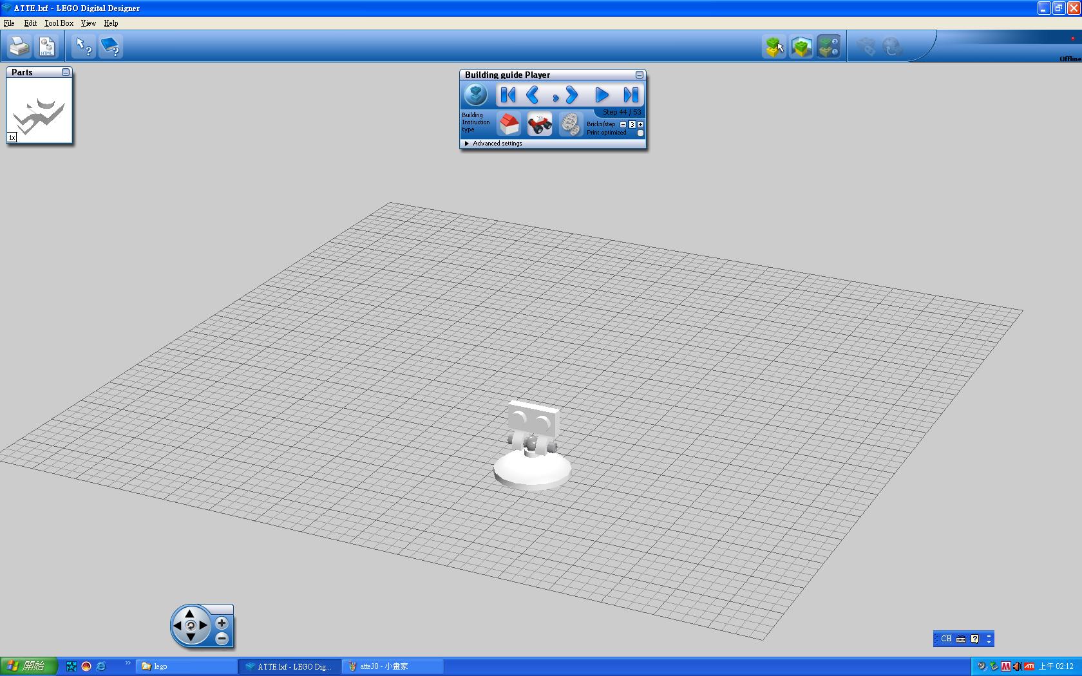Decrease bricks per step
The image size is (1082, 676).
[x=623, y=124]
